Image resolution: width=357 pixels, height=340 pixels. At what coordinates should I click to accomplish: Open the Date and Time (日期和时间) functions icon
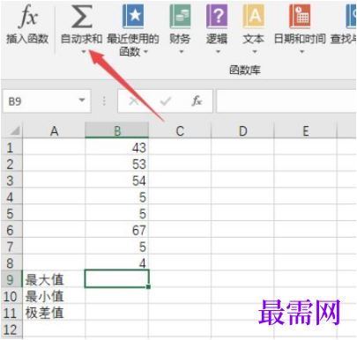[300, 16]
